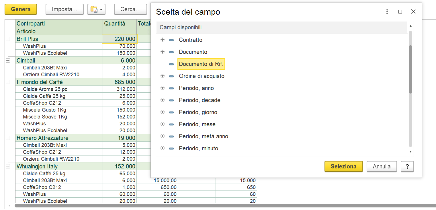436x210 pixels.
Task: Click the field icon beside Ordine di acquisto
Action: pos(171,76)
